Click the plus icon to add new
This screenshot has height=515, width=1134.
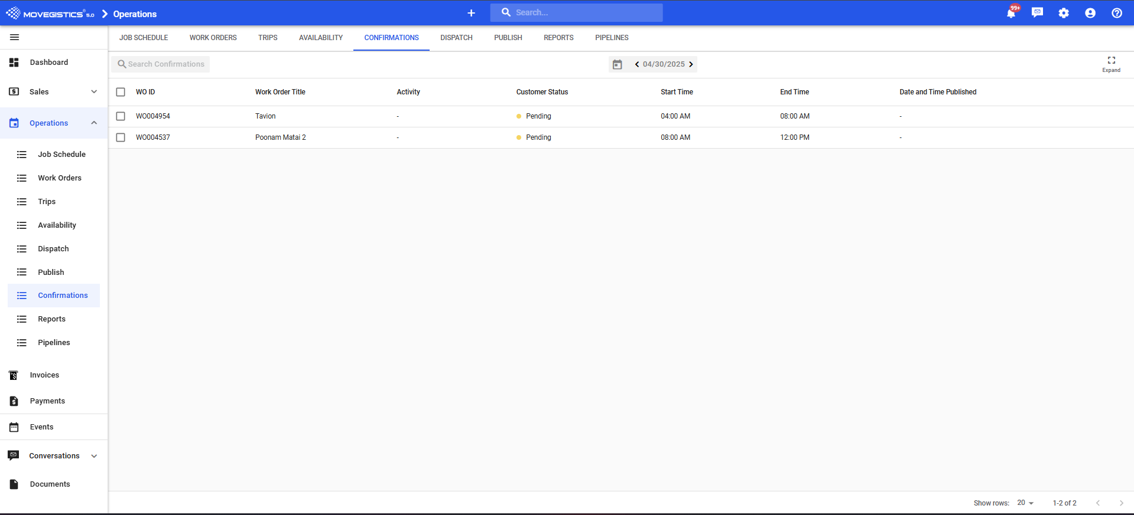pos(471,13)
